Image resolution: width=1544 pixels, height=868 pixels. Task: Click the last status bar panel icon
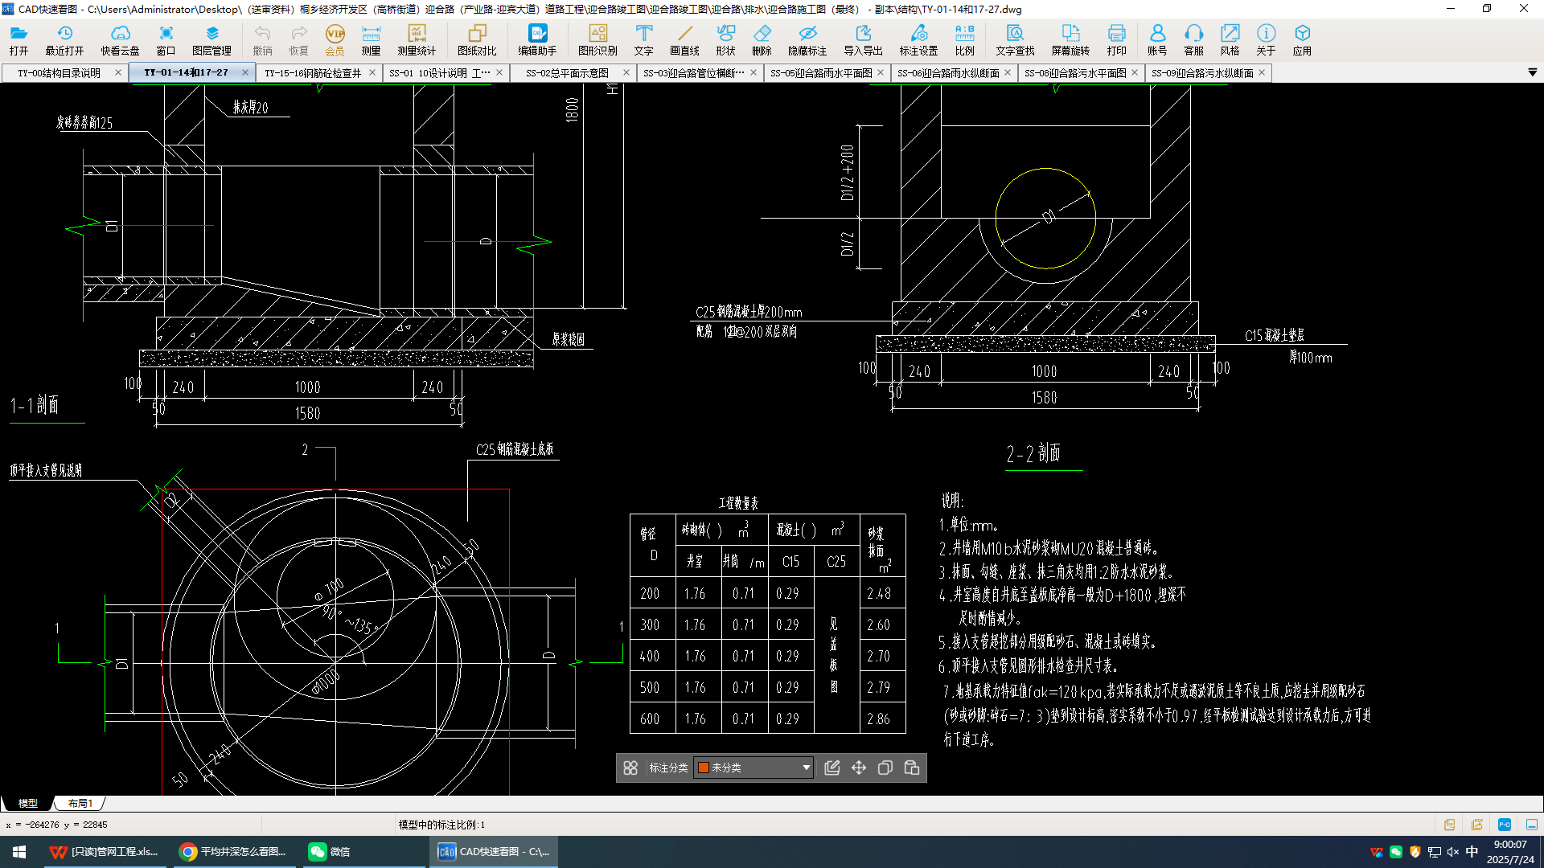click(x=1532, y=825)
